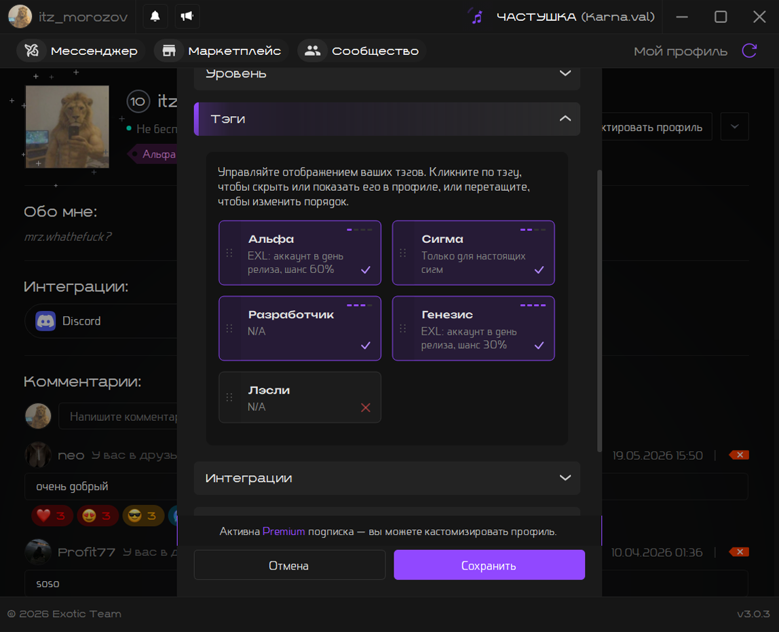
Task: Follow the Premium link
Action: point(284,532)
